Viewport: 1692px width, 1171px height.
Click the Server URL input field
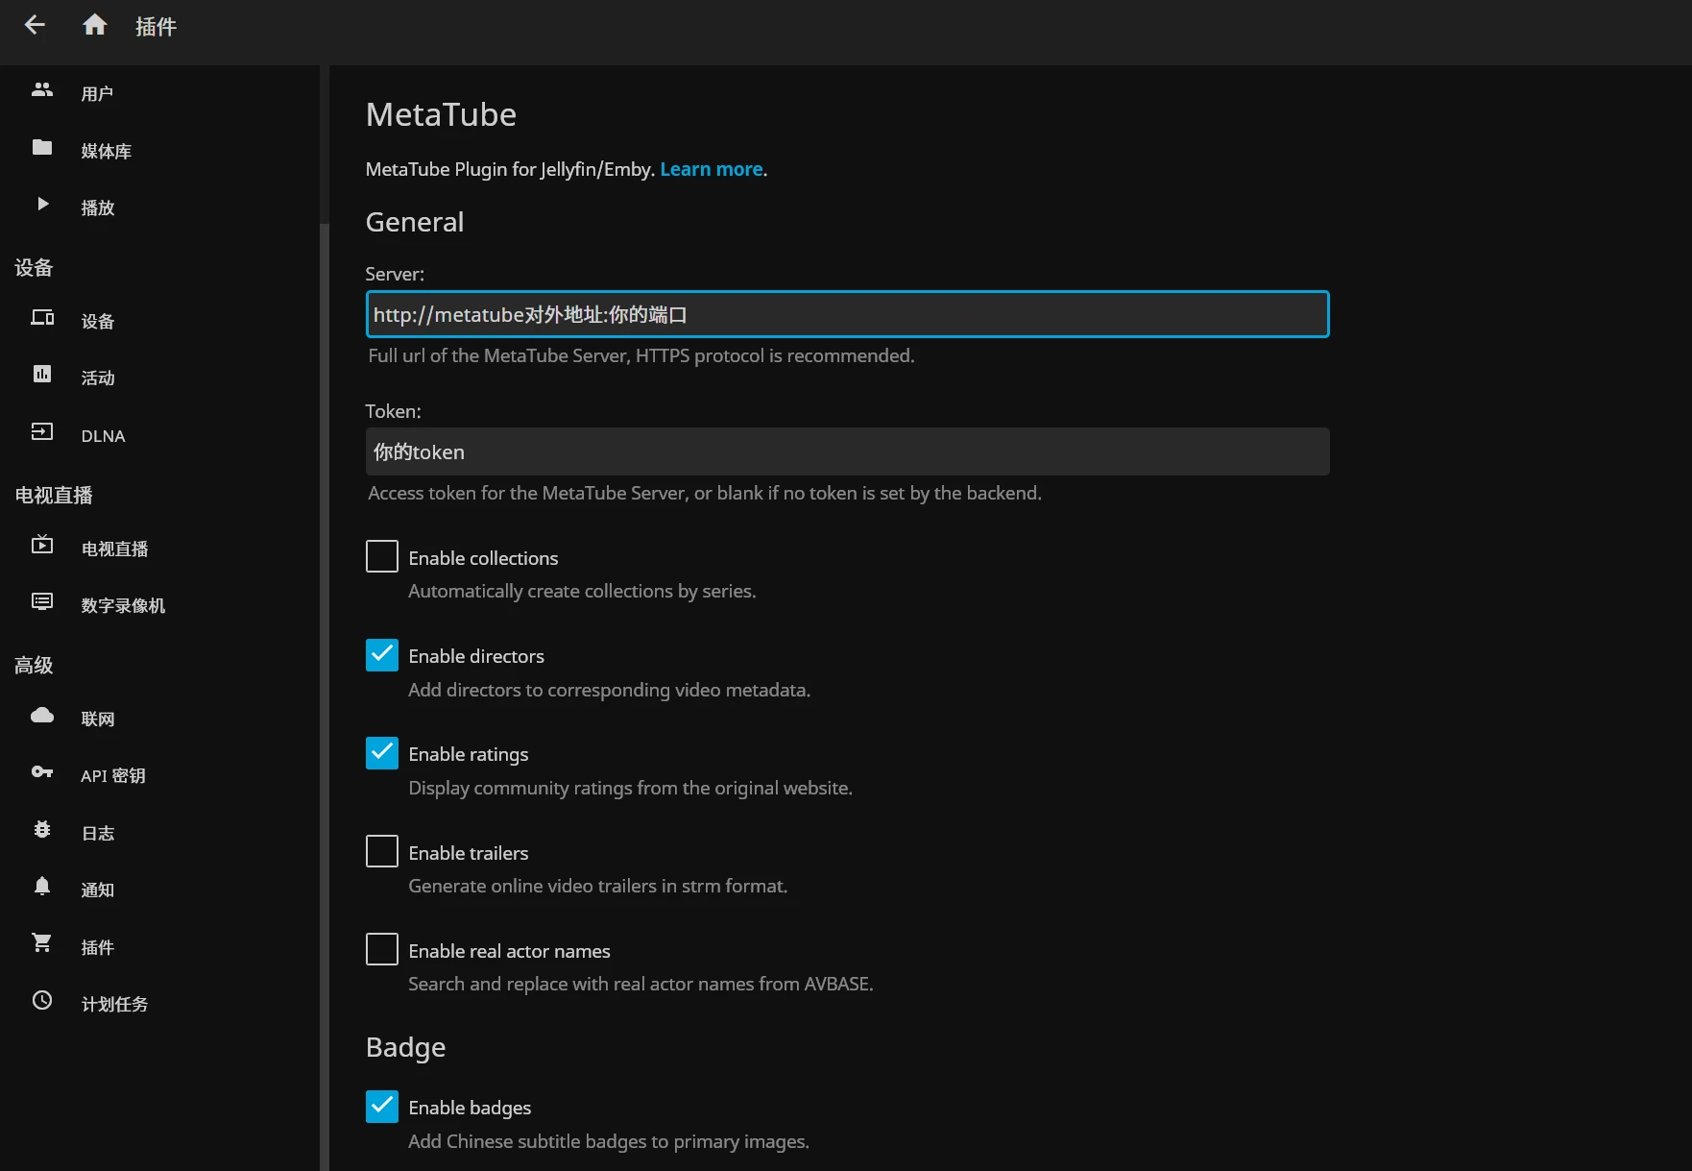tap(847, 315)
